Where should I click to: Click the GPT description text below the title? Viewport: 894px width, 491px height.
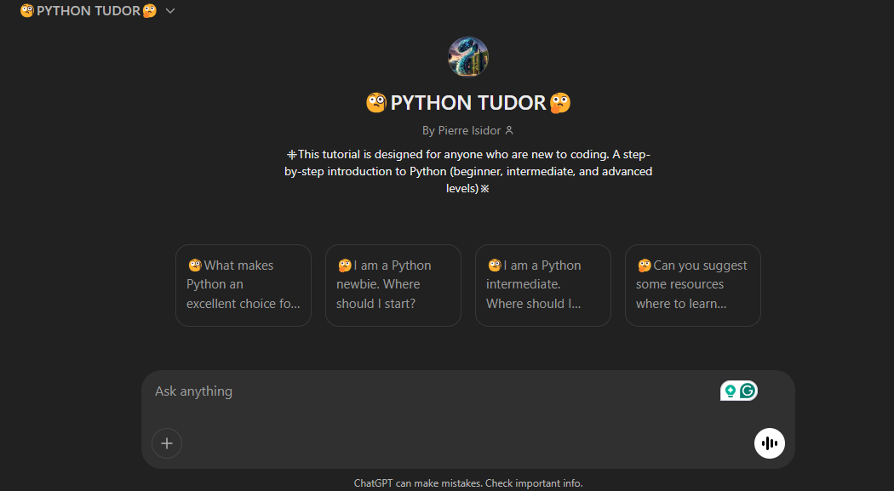click(x=467, y=171)
